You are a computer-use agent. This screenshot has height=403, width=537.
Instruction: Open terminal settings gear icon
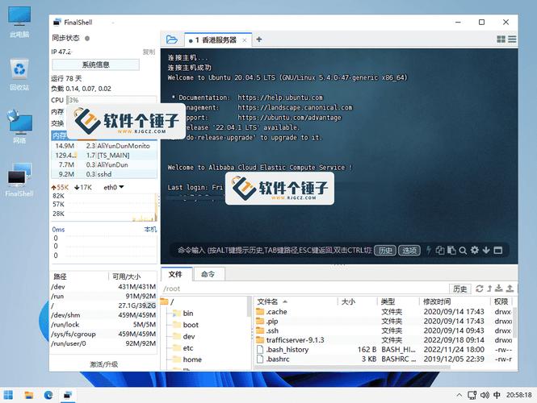point(474,250)
